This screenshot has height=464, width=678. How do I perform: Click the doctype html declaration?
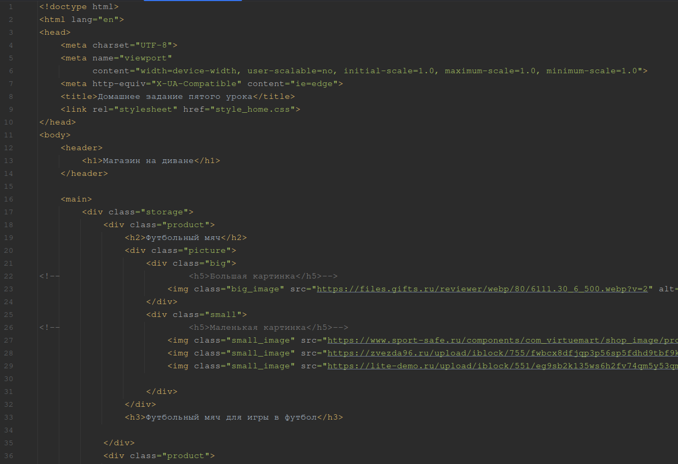click(79, 7)
